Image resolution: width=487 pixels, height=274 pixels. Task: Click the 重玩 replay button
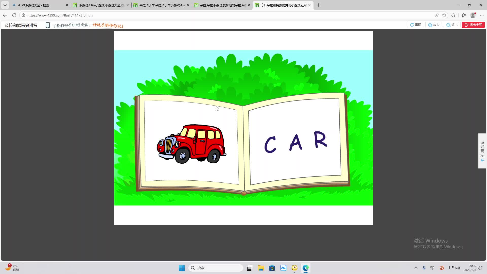tap(415, 25)
